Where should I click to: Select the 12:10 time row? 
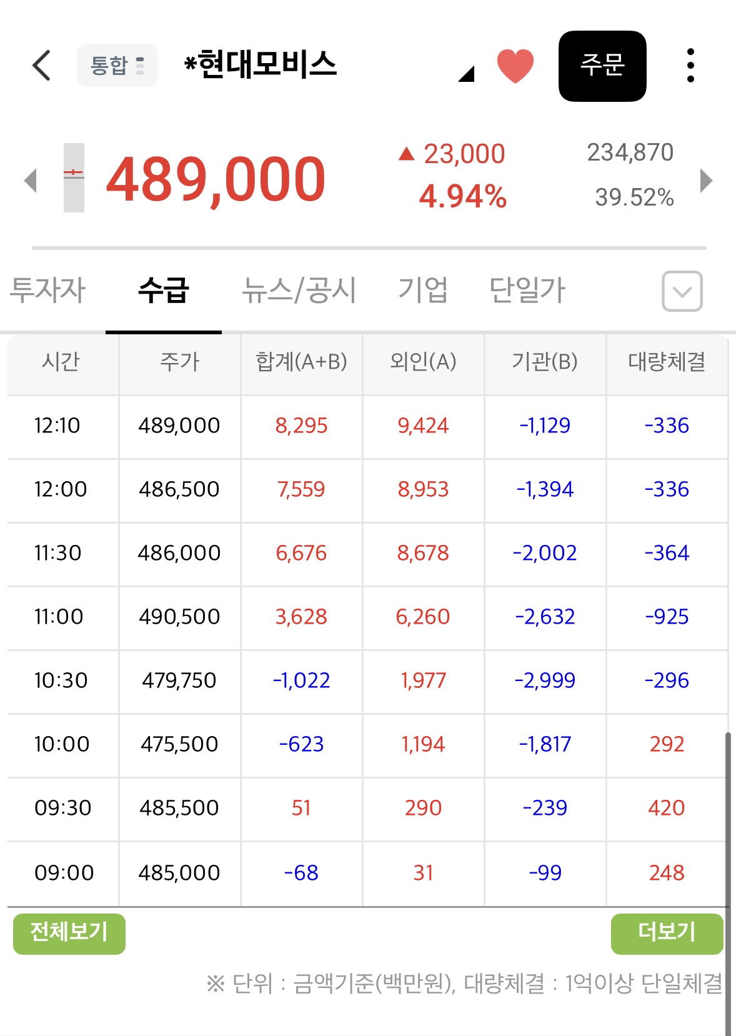pyautogui.click(x=367, y=427)
